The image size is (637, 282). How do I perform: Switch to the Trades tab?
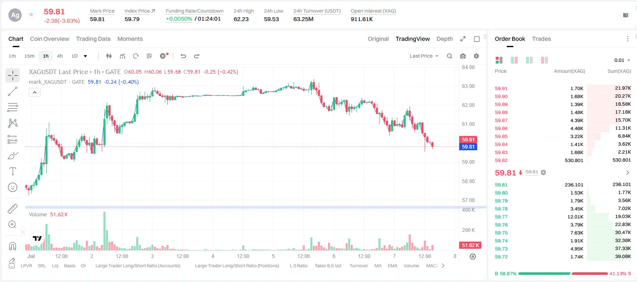[x=541, y=39]
